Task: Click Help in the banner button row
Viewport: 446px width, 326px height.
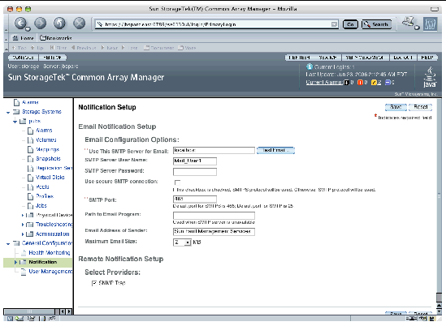Action: click(427, 58)
